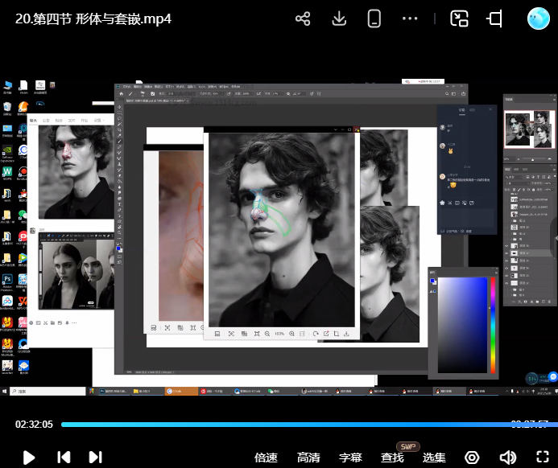Open the three-dot more options menu
The height and width of the screenshot is (468, 558).
(x=410, y=18)
